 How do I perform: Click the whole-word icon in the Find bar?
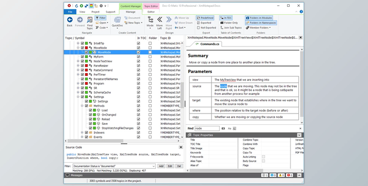235,128
